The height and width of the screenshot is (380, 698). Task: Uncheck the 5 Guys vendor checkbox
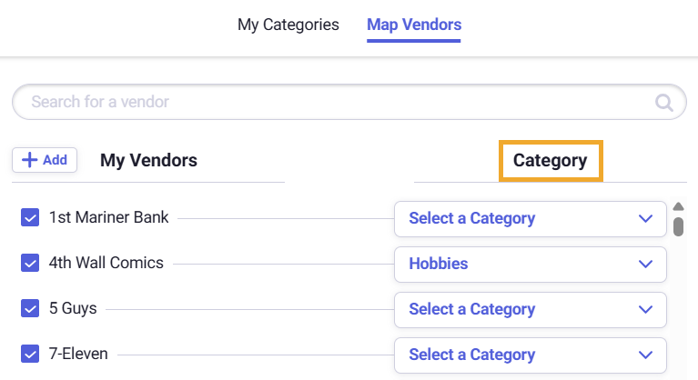(x=30, y=308)
